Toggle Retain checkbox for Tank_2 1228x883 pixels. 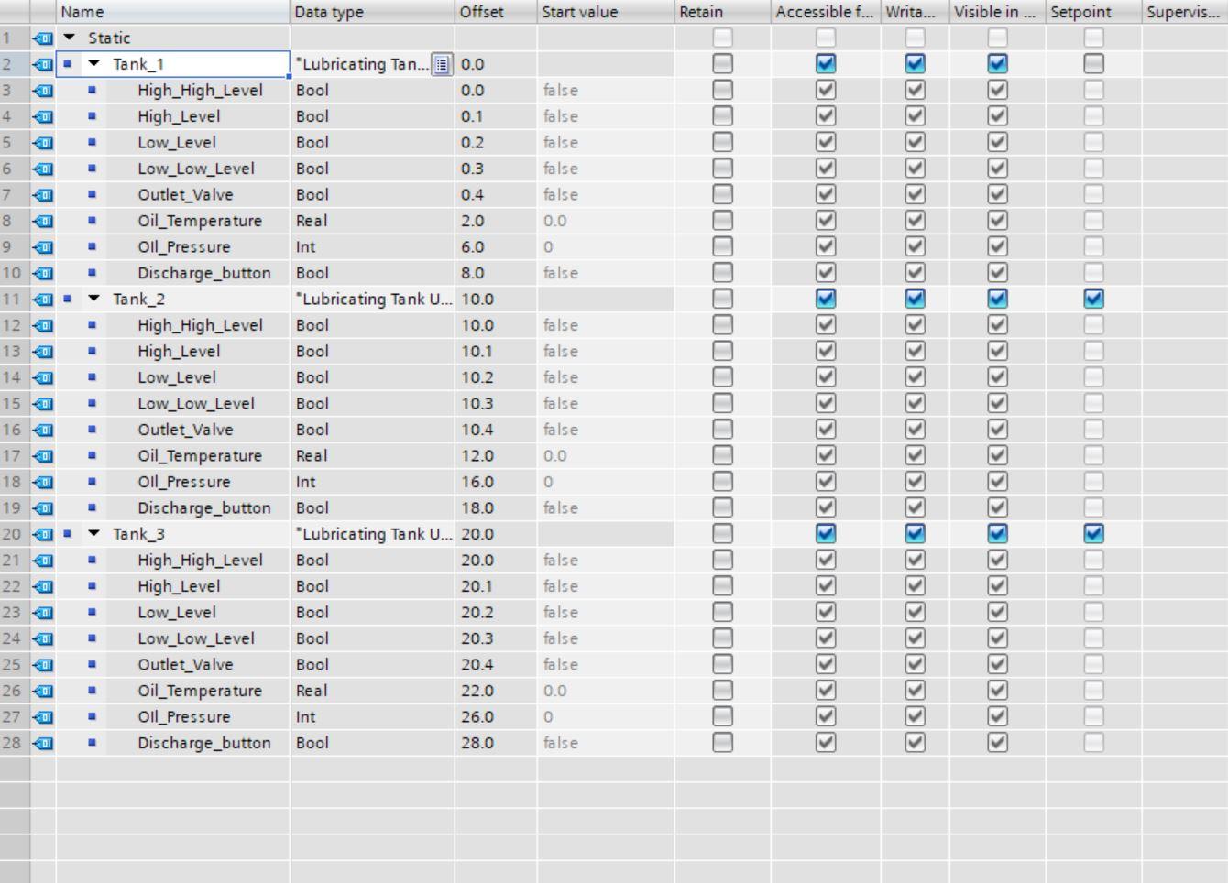(723, 300)
